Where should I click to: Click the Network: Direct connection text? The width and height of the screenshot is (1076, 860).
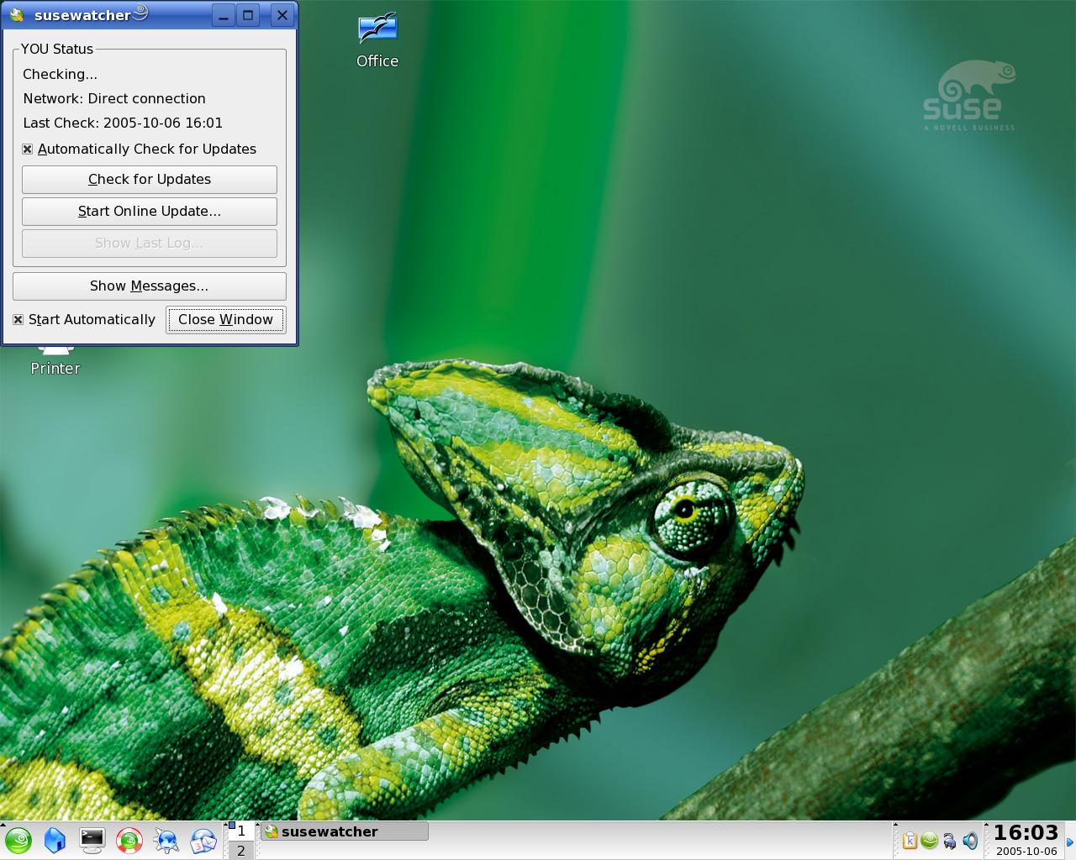[114, 98]
